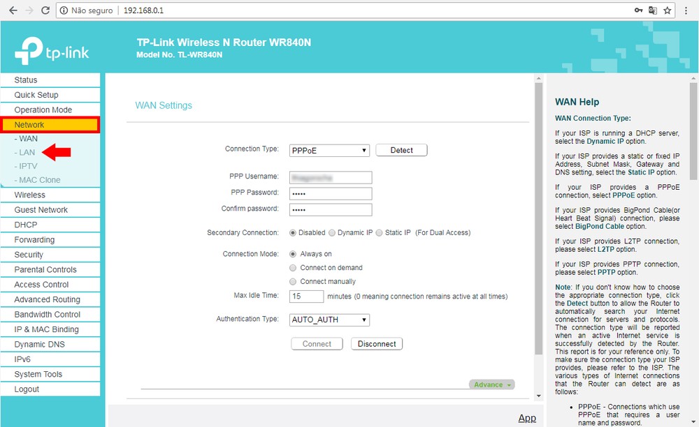The width and height of the screenshot is (699, 427).
Task: Click the Confirm password field
Action: pos(331,209)
